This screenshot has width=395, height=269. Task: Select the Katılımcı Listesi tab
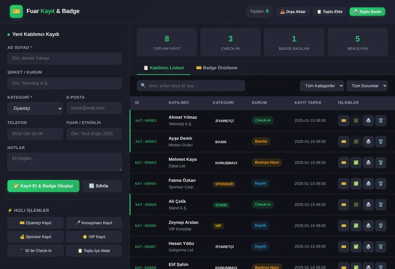164,68
